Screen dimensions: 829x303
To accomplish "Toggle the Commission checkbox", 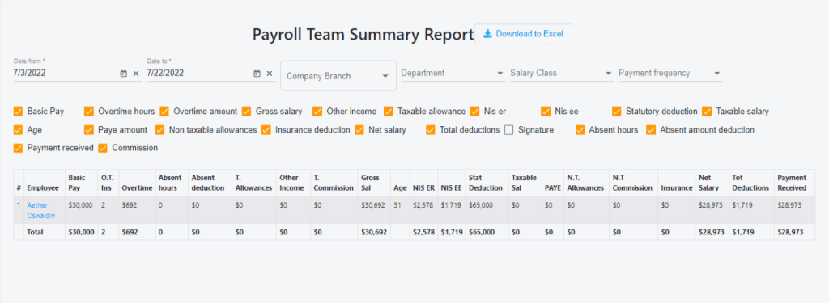I will tap(103, 149).
